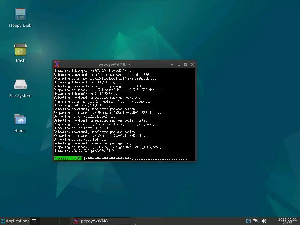Click the show desktop button in the panel
Viewport: 300px width, 225px height.
(x=34, y=221)
